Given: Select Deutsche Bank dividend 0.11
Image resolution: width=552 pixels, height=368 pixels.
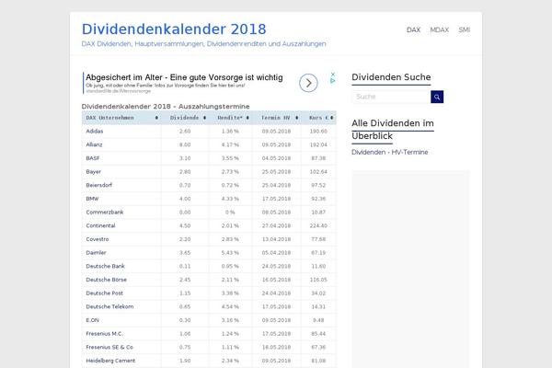Looking at the screenshot, I should click(185, 266).
